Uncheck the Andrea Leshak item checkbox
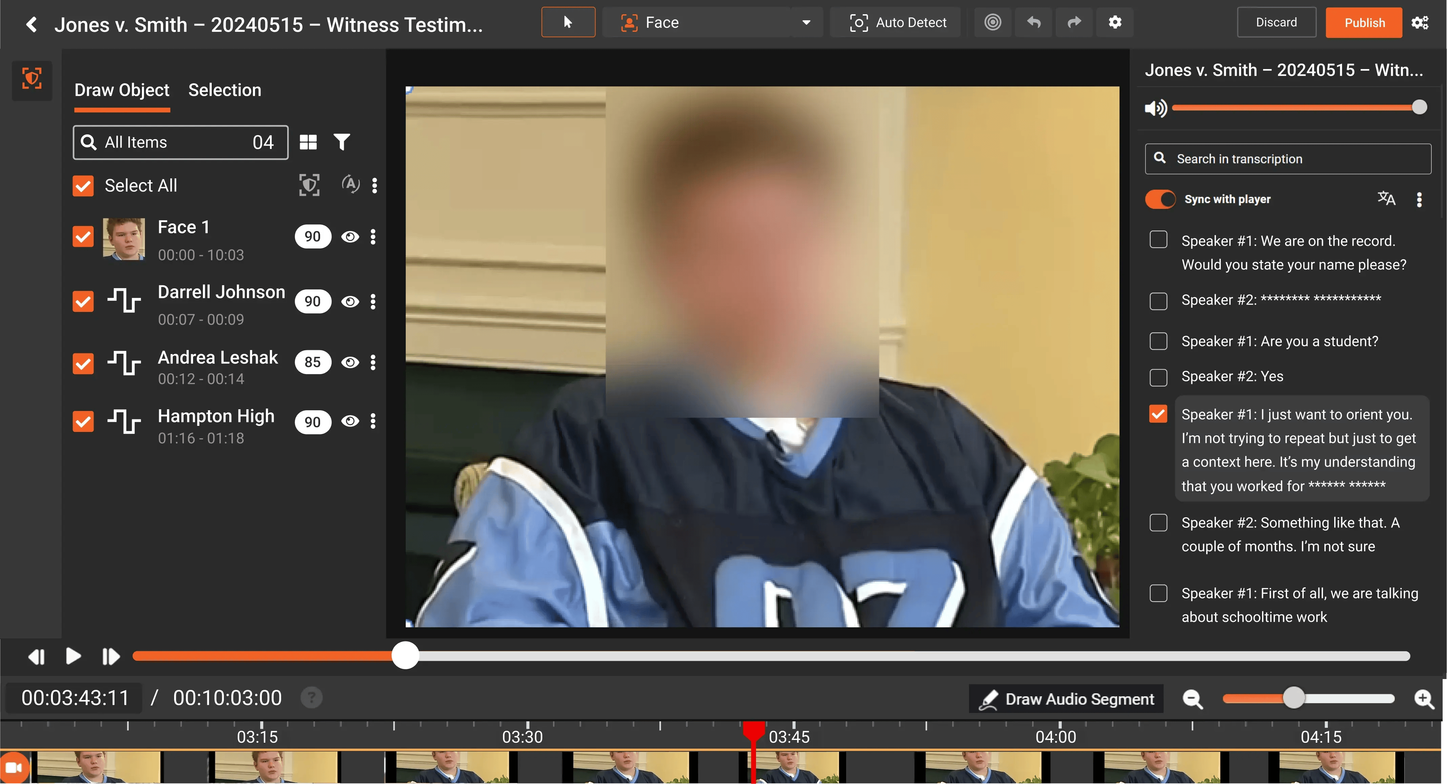Screen dimensions: 1447x784 tap(83, 363)
